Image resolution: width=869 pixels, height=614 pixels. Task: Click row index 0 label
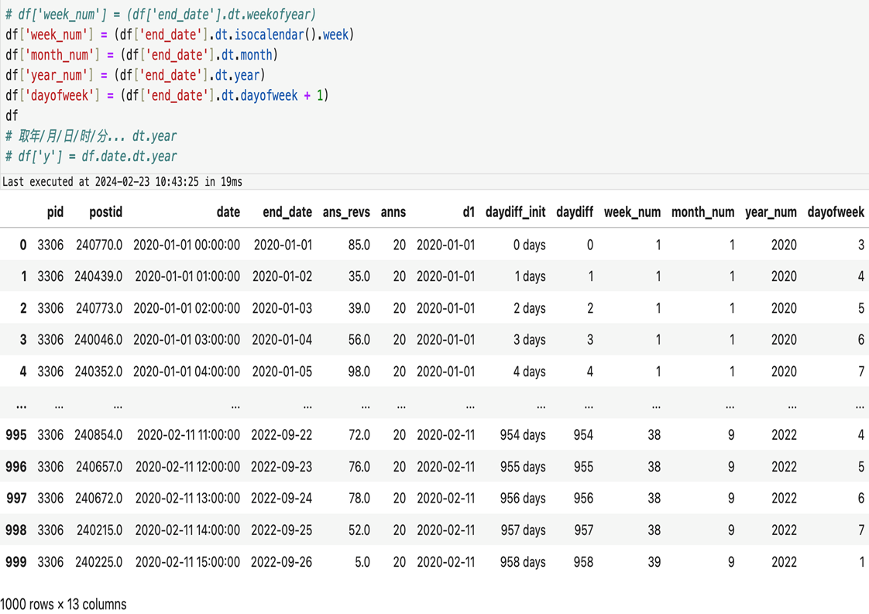pos(22,245)
